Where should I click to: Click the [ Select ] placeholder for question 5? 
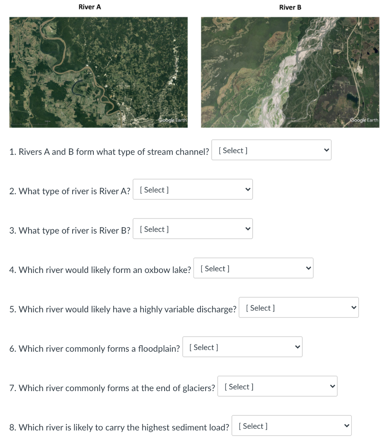click(x=260, y=307)
